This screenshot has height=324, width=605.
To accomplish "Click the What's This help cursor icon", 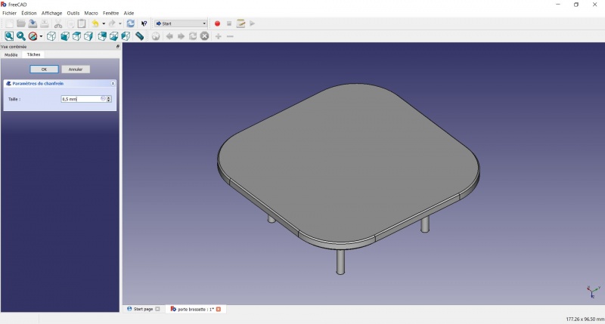I will point(144,23).
